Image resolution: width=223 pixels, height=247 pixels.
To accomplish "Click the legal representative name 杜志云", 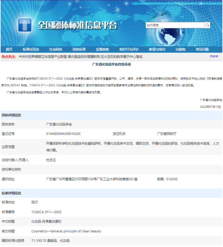I will pos(51,160).
